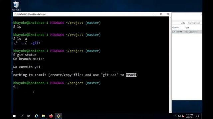Click "No commits yet" line
This screenshot has width=213, height=119.
27,67
